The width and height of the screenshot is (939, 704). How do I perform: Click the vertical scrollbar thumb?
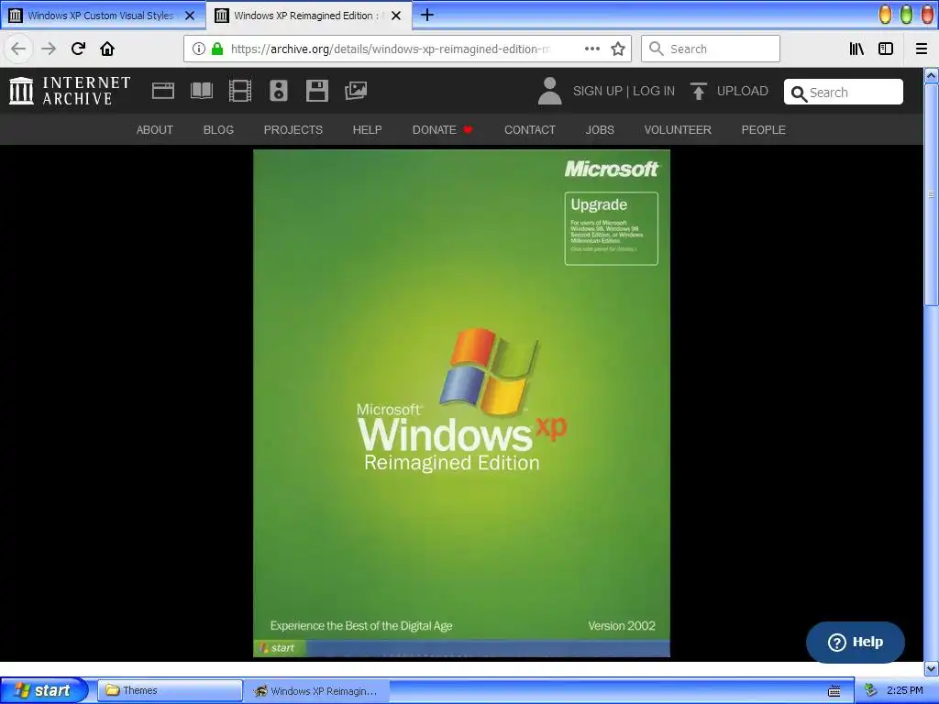932,194
